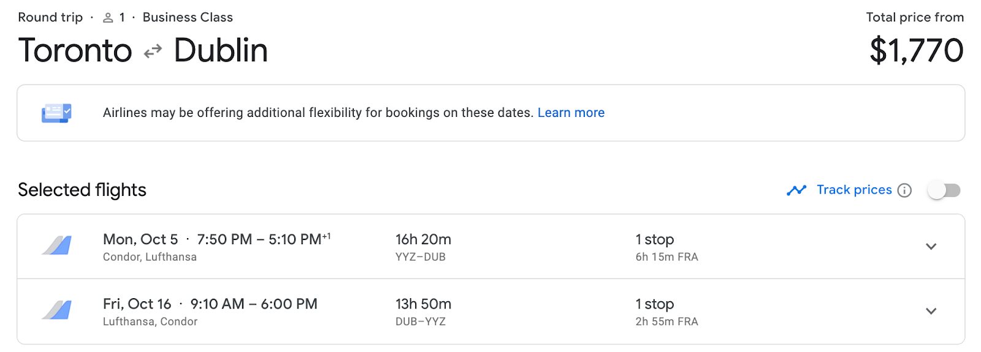
Task: Click the flexibility ticket icon
Action: 56,113
